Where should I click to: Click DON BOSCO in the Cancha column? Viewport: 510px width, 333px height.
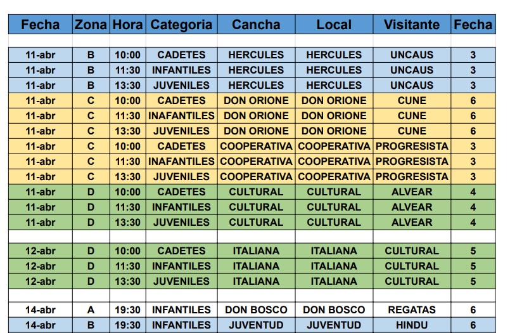tap(256, 310)
